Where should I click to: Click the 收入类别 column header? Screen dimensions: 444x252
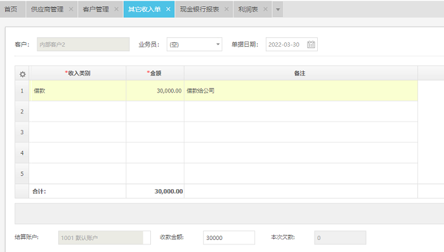click(x=77, y=73)
